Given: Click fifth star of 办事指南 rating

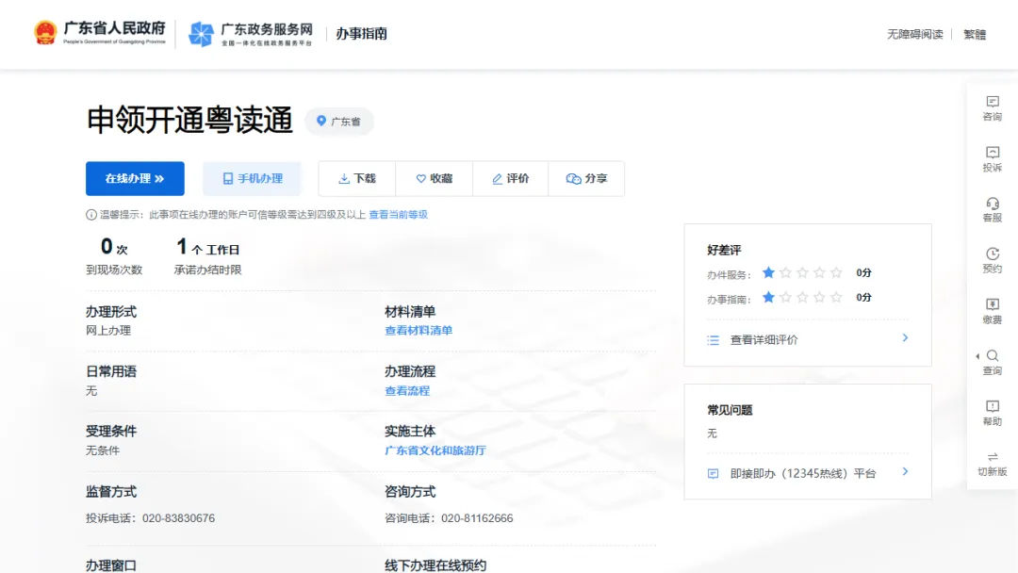Looking at the screenshot, I should (836, 297).
